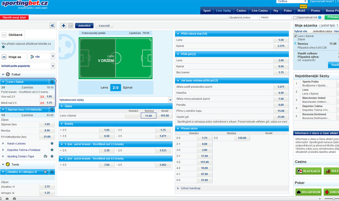The image size is (339, 201).
Task: Select Více než 2.5 odds 1.95 in sidebar
Action: [49, 96]
